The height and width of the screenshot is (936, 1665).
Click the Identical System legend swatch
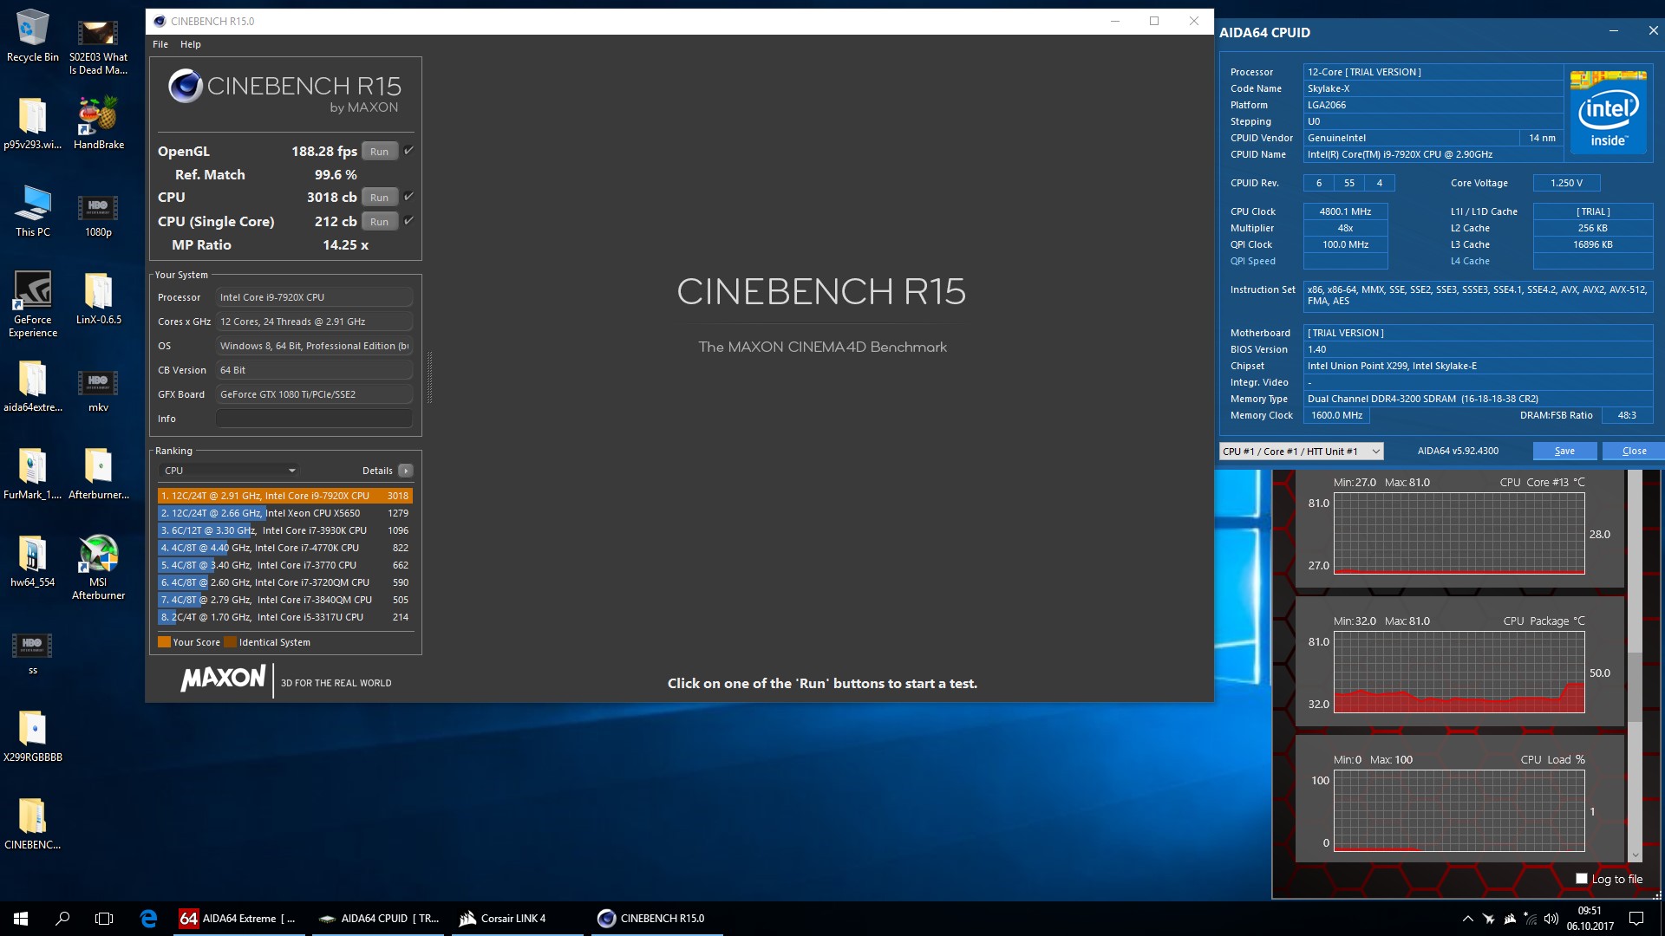pyautogui.click(x=230, y=642)
